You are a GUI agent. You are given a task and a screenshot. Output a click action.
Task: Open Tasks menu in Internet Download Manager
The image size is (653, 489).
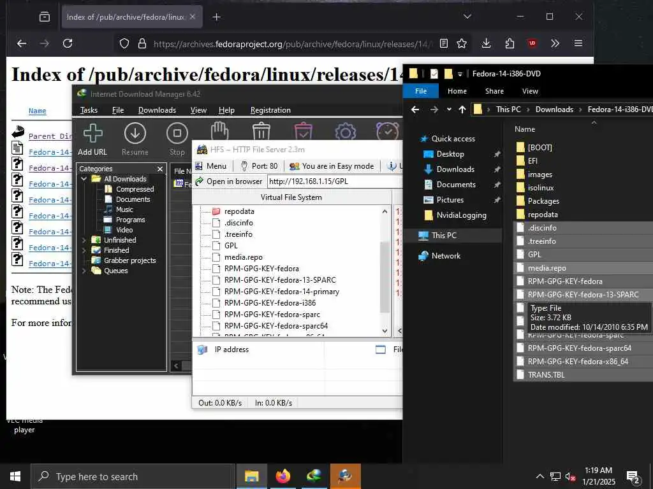pos(89,110)
